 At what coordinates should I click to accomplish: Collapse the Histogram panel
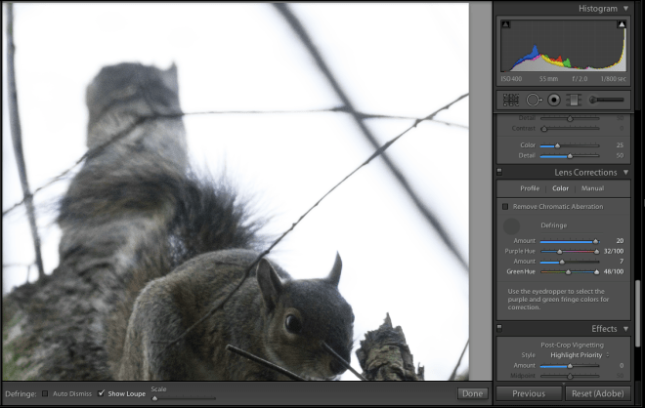625,8
